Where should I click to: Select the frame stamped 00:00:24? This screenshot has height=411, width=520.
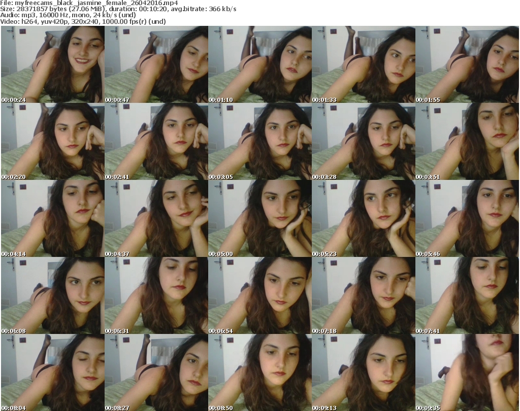(x=53, y=64)
